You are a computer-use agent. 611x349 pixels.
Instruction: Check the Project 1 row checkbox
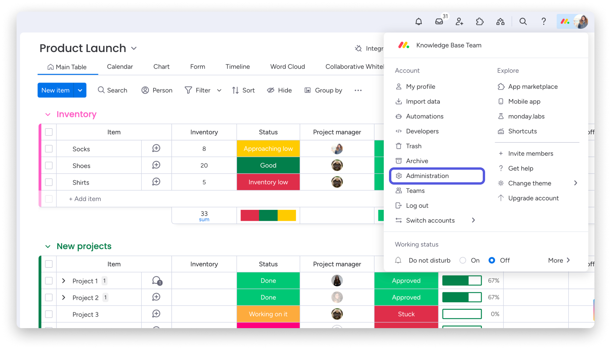click(x=49, y=280)
